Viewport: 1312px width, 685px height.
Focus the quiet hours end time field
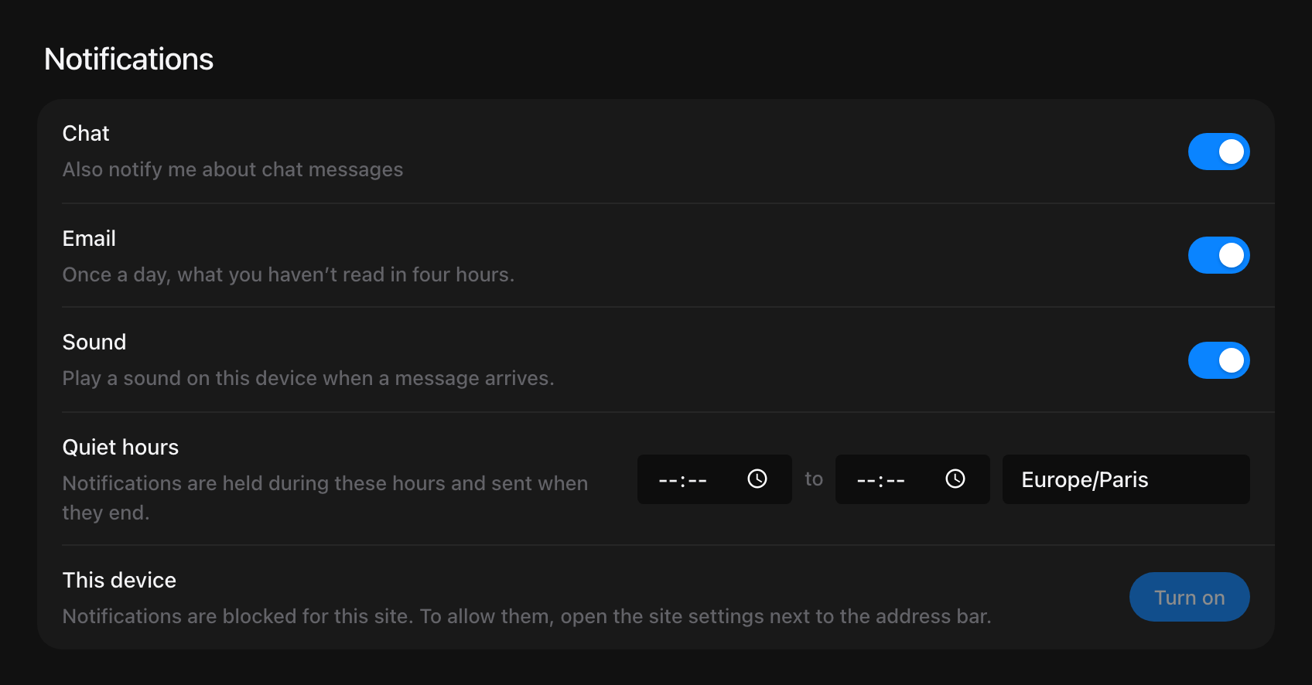coord(912,479)
